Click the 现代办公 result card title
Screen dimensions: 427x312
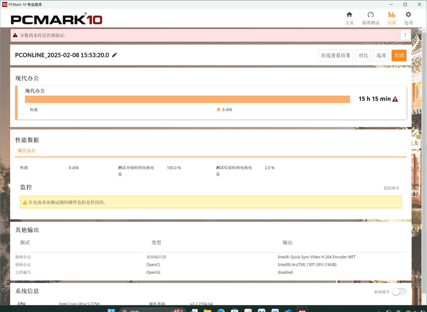tap(35, 91)
